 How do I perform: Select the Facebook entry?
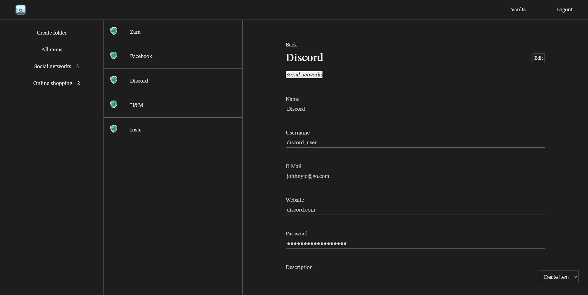point(173,57)
